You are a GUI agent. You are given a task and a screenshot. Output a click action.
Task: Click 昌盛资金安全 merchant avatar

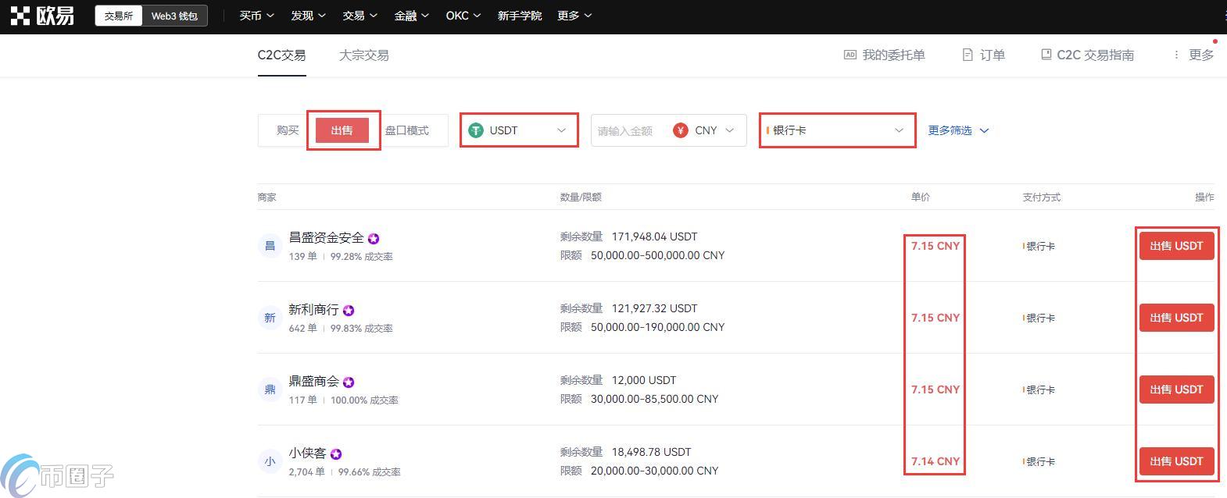click(270, 246)
